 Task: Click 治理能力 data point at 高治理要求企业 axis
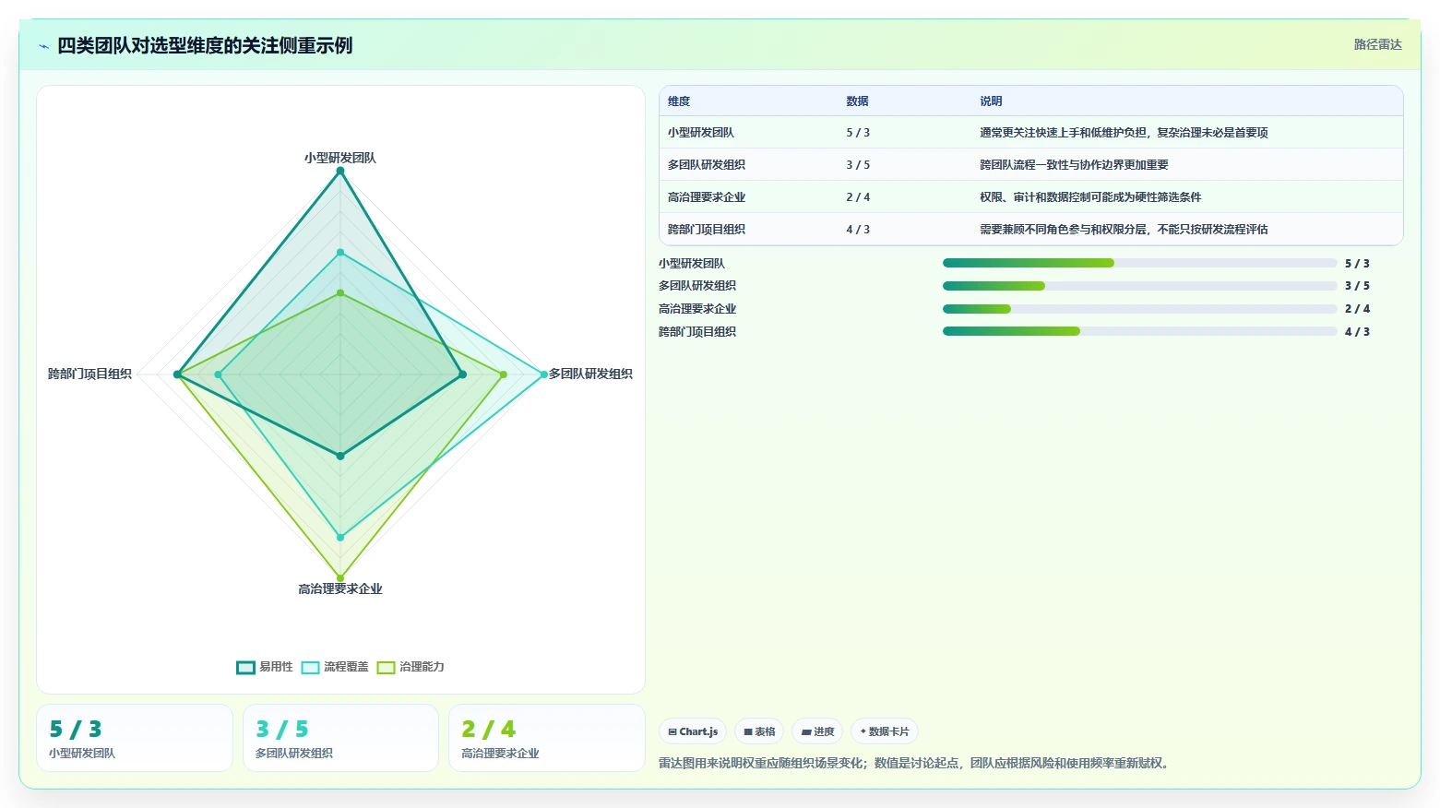click(x=340, y=578)
